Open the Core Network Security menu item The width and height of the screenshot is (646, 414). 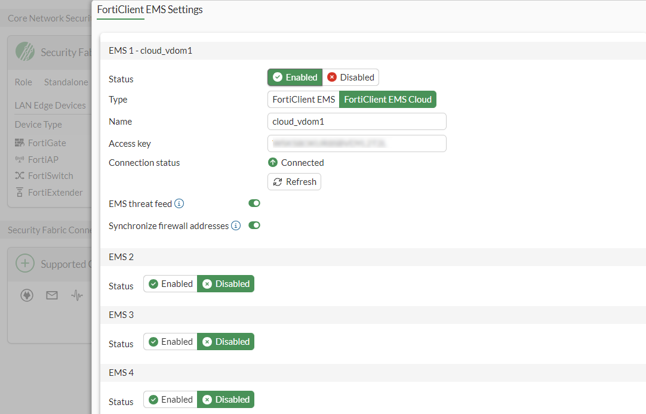pyautogui.click(x=42, y=17)
